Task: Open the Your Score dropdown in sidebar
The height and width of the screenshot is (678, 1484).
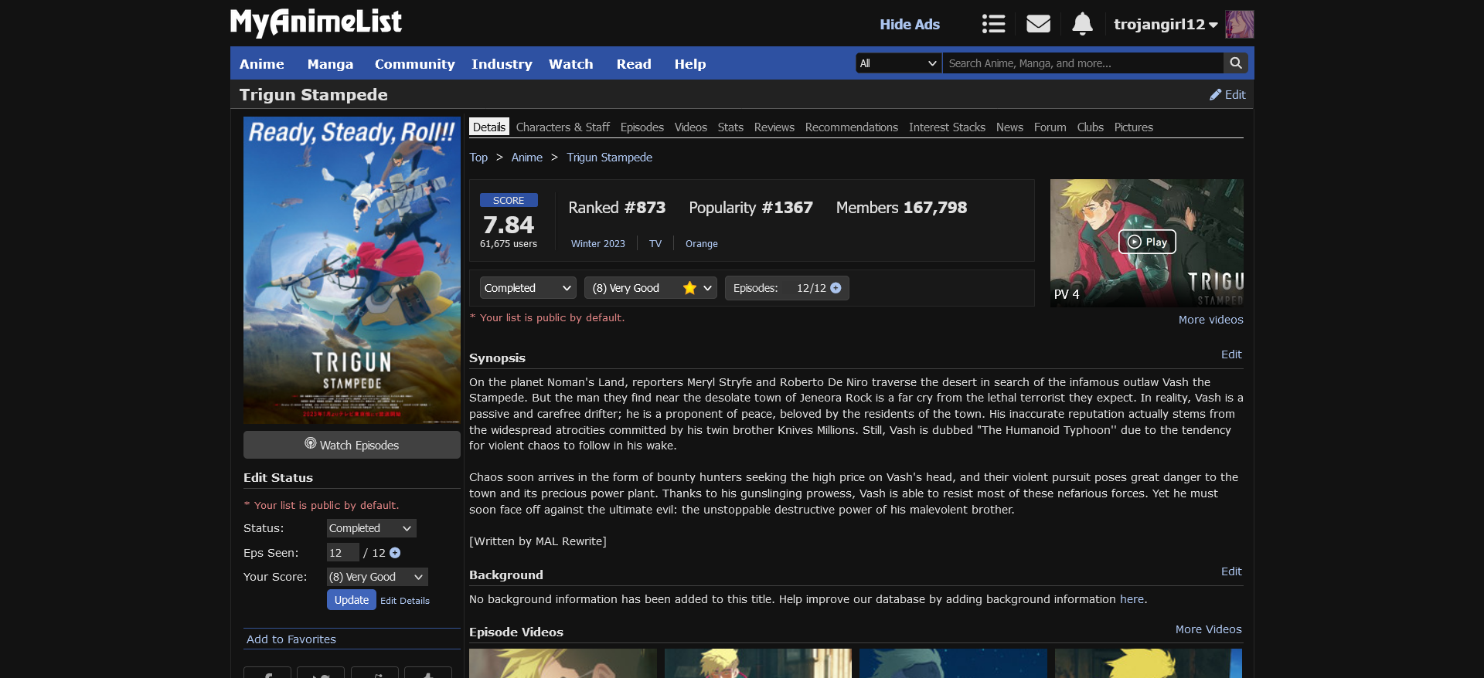Action: (377, 577)
